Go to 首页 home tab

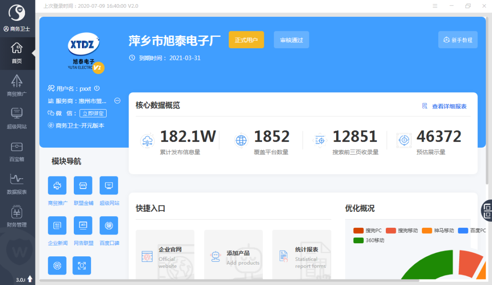[17, 53]
